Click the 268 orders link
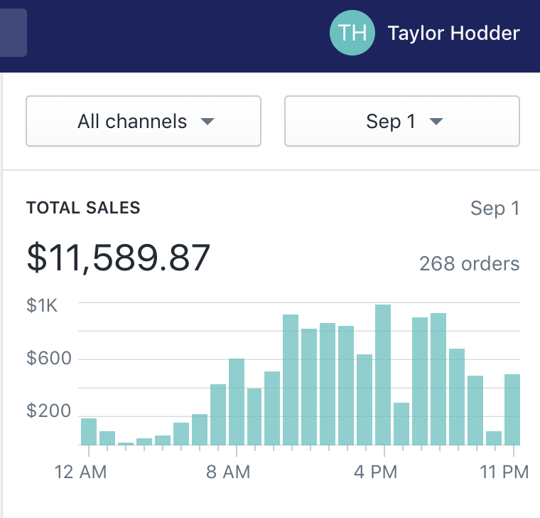The height and width of the screenshot is (518, 540). point(469,264)
